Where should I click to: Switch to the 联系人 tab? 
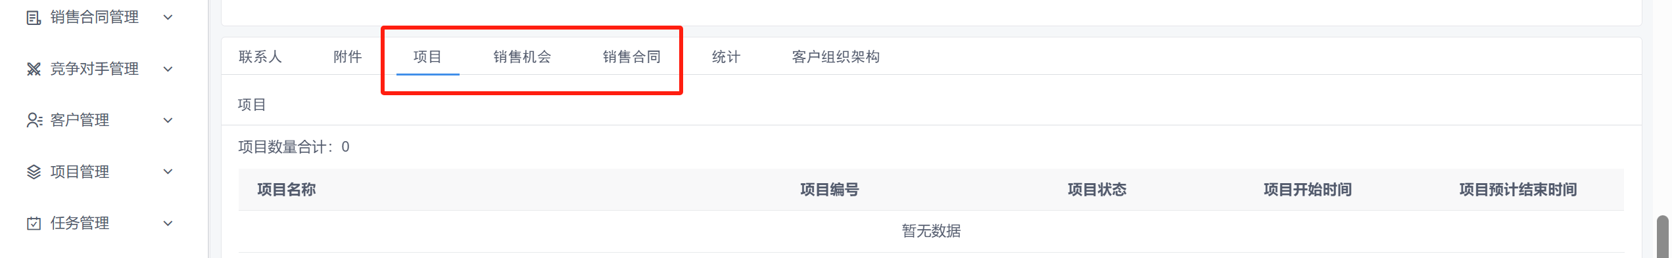tap(260, 57)
